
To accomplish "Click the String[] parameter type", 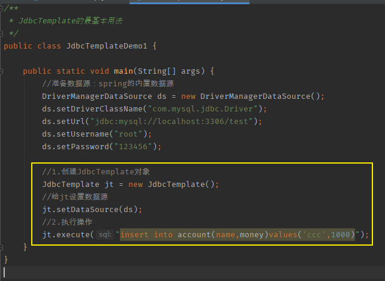I will 157,71.
